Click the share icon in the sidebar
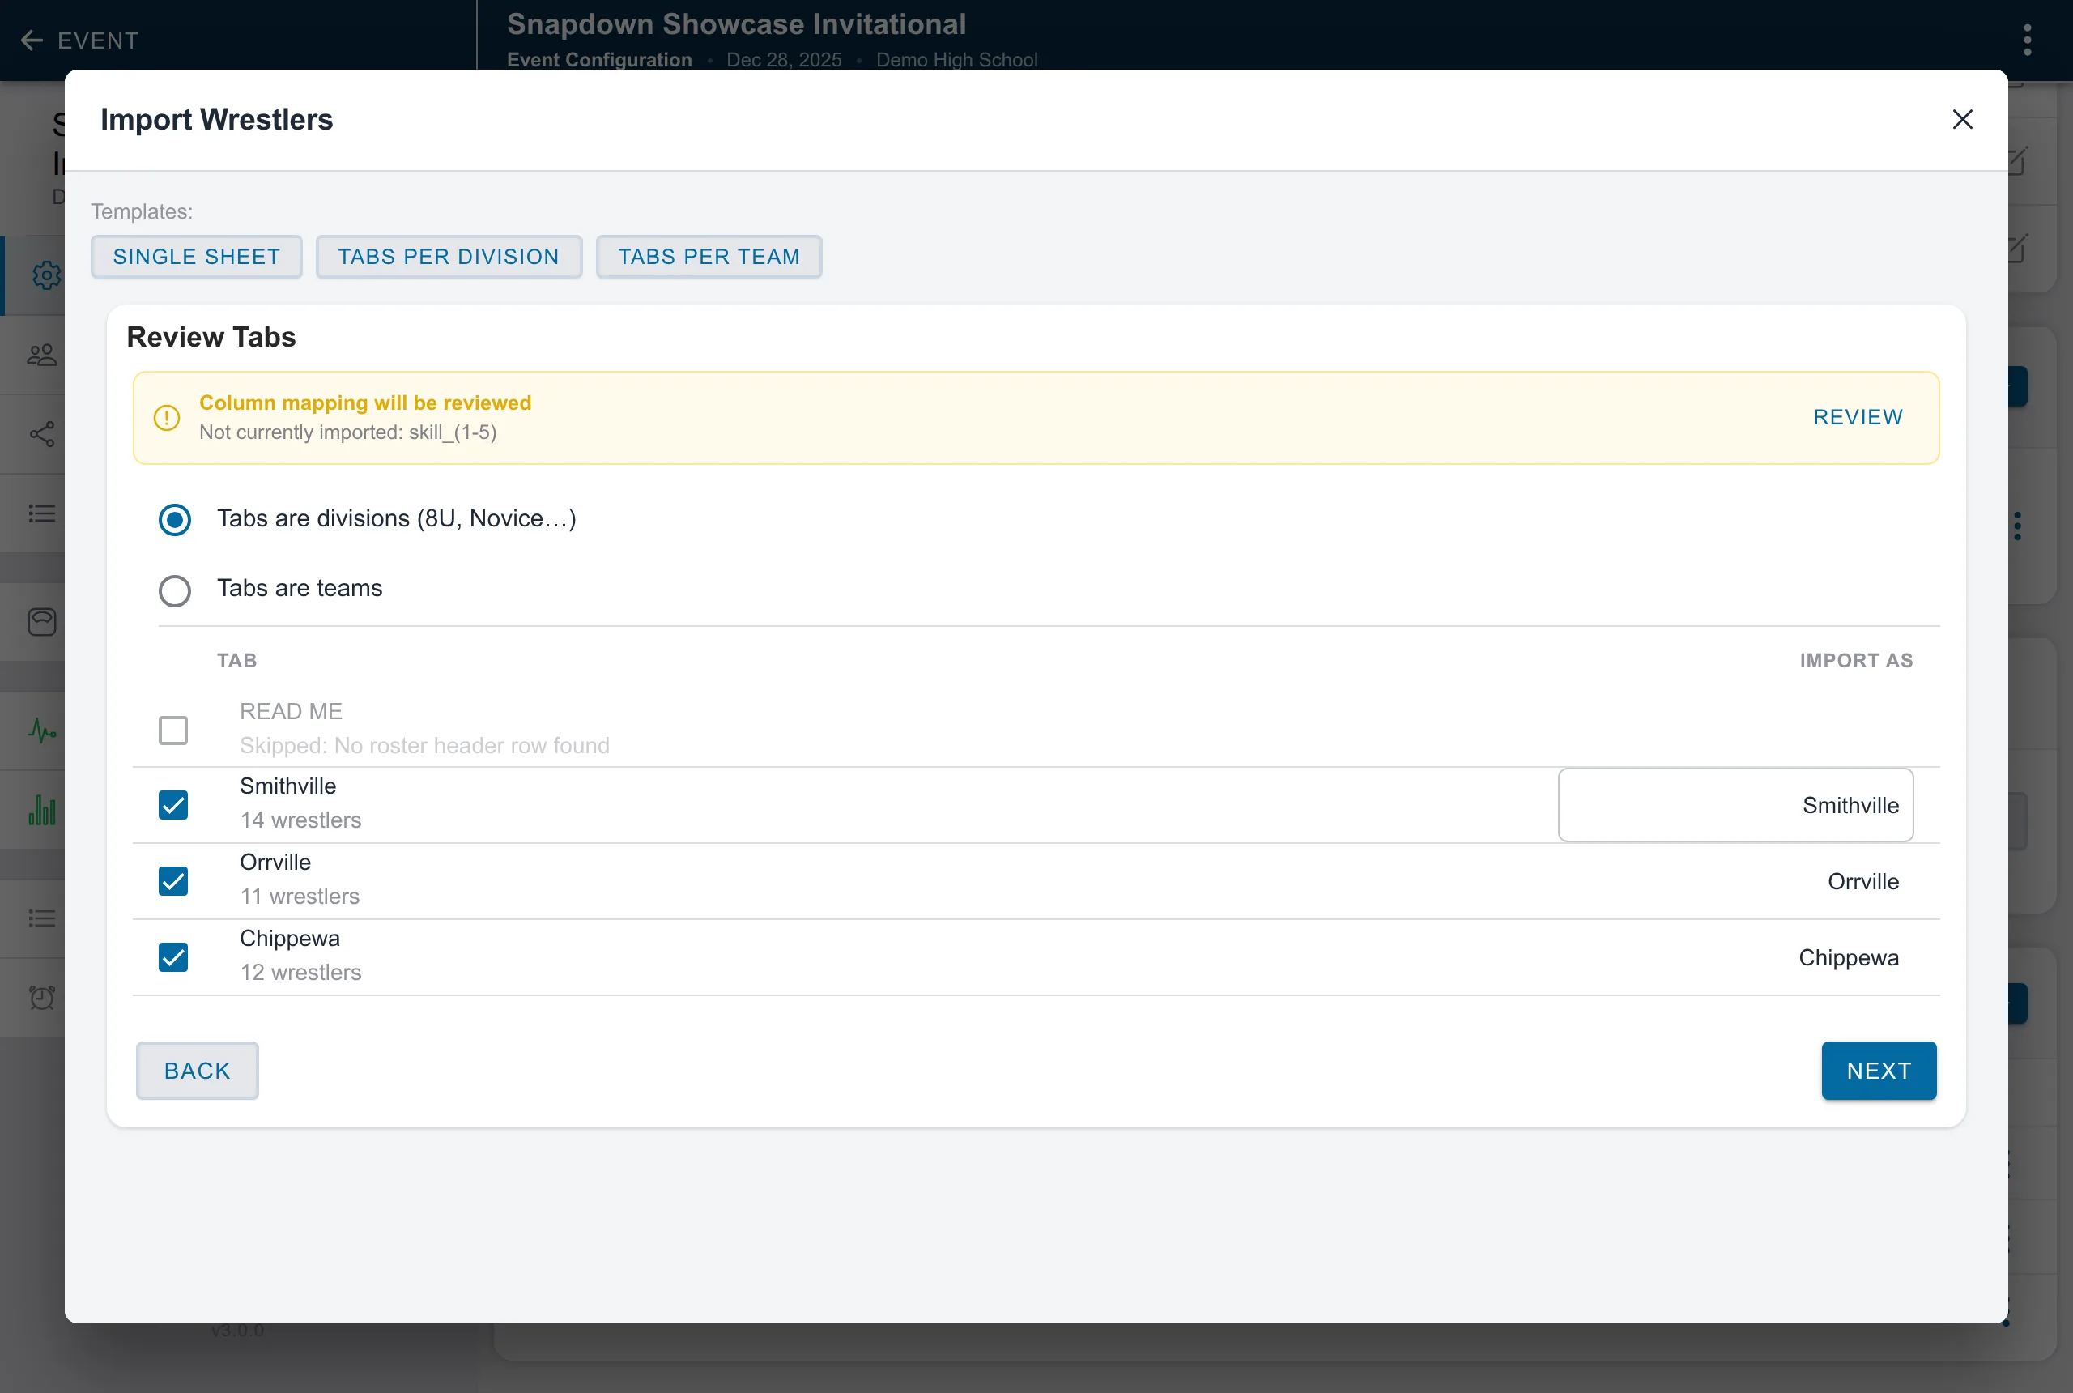The image size is (2073, 1393). [42, 433]
